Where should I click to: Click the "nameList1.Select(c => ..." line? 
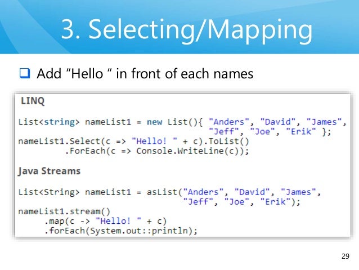click(133, 141)
